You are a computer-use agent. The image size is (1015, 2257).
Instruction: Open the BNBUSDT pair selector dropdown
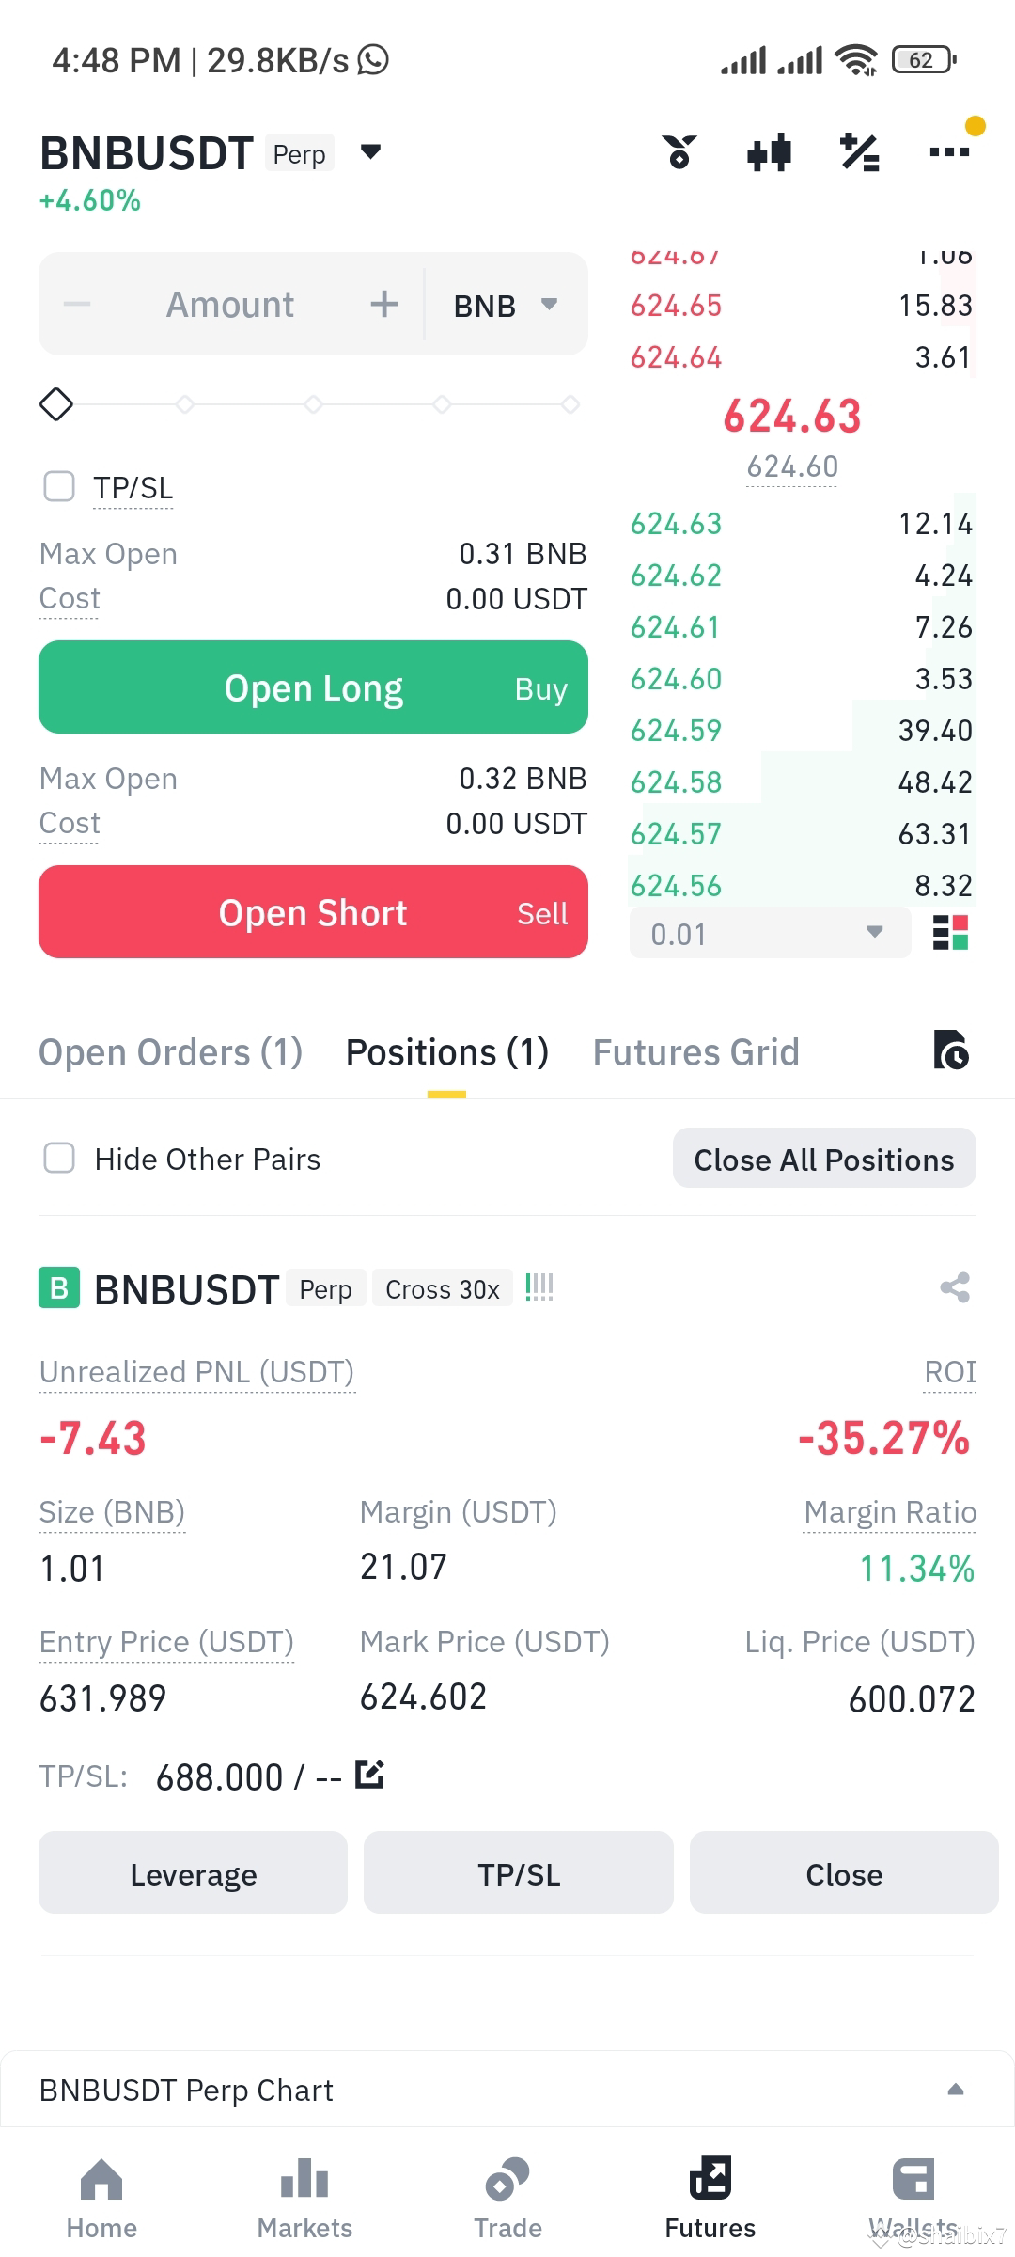(370, 151)
